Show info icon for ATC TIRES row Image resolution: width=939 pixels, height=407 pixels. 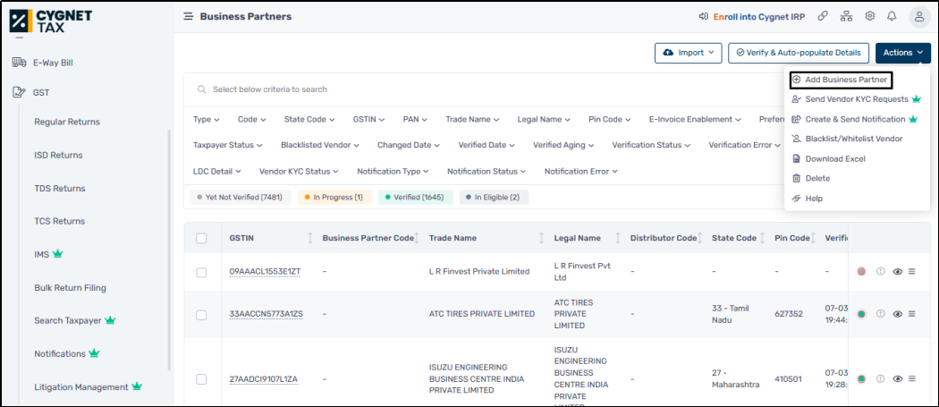coord(880,313)
